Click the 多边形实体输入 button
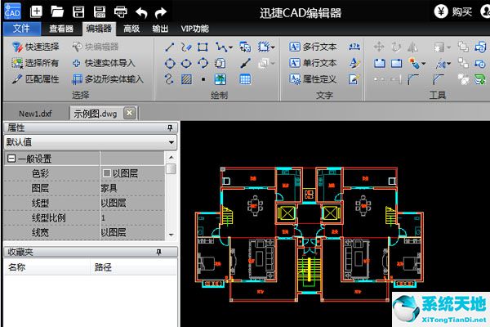Viewport: 490px width, 327px height. coord(108,79)
